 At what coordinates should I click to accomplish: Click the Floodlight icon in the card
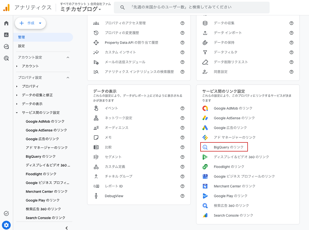pyautogui.click(x=205, y=167)
